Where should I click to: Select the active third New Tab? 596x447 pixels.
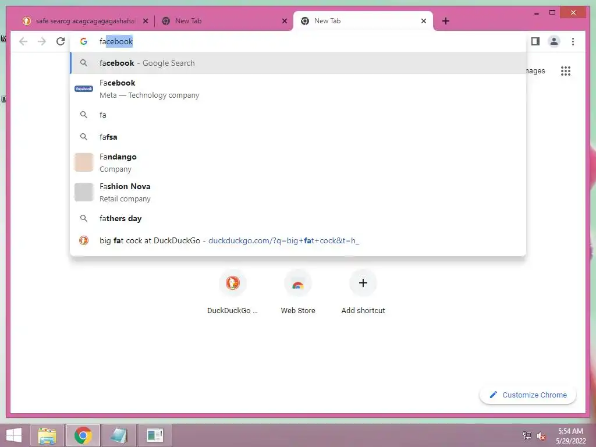[x=363, y=21]
